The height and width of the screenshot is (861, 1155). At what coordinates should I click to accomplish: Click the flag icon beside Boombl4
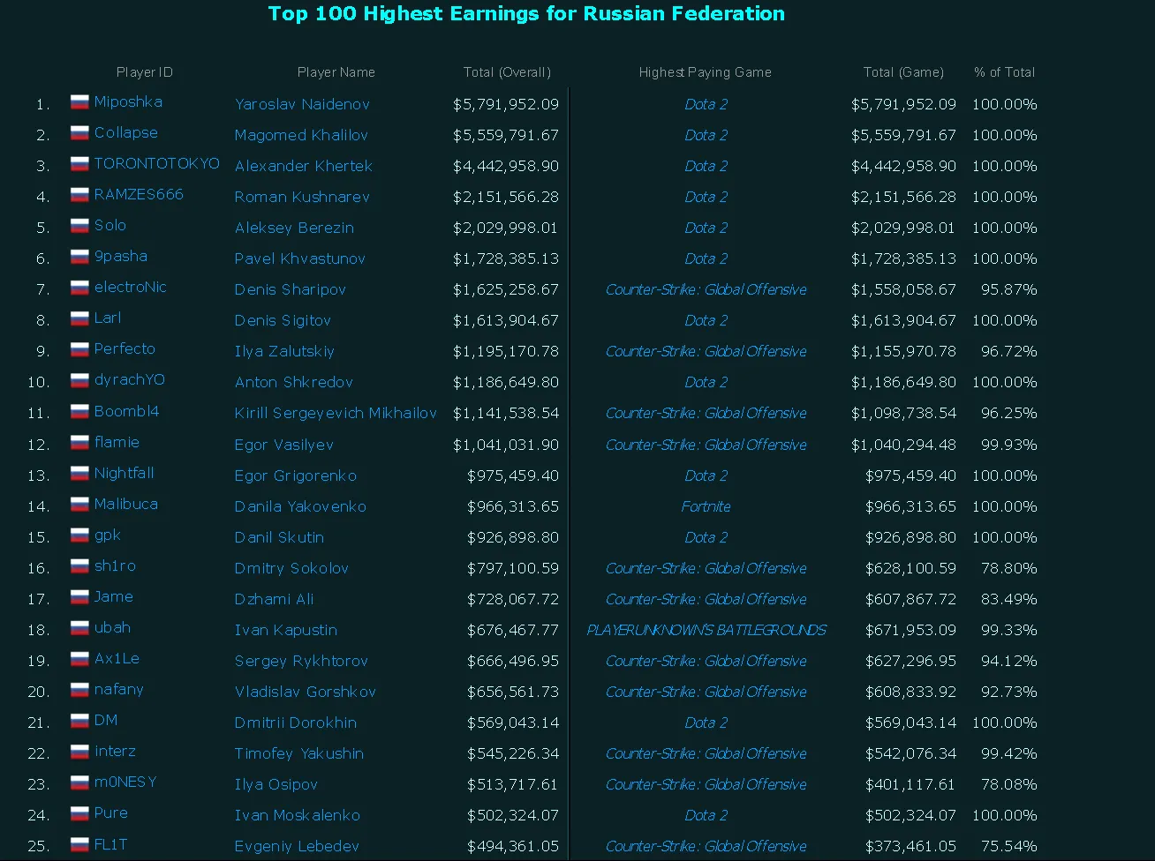click(x=79, y=412)
